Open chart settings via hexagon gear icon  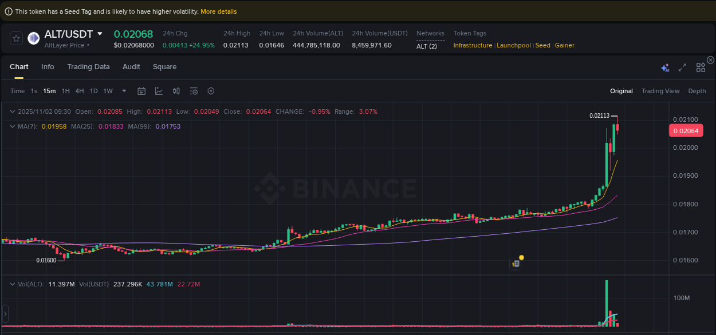coord(211,91)
